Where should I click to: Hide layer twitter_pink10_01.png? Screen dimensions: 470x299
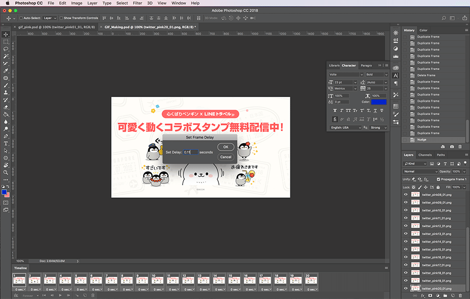click(x=406, y=210)
